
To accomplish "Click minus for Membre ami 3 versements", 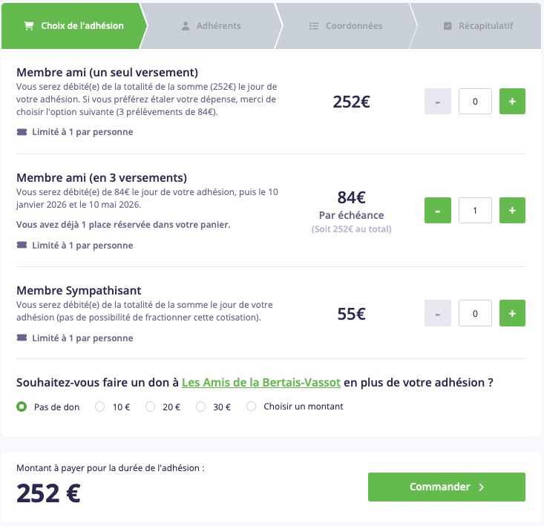I will click(x=437, y=211).
